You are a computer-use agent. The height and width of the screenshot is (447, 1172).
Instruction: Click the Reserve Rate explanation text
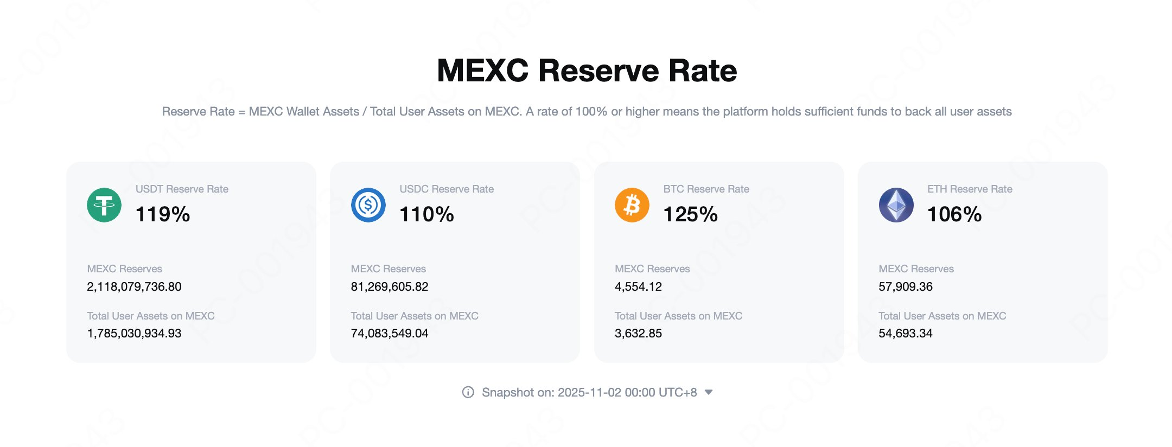586,111
